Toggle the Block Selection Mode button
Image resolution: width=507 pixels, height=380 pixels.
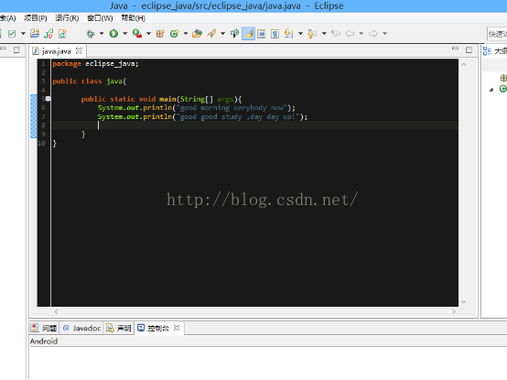point(261,34)
